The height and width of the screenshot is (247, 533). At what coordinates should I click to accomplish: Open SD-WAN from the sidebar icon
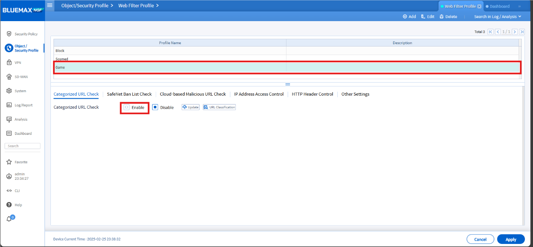pyautogui.click(x=9, y=76)
